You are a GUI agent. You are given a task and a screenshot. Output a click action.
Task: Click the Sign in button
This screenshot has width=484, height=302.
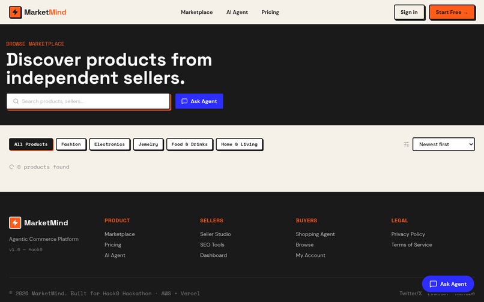[409, 13]
